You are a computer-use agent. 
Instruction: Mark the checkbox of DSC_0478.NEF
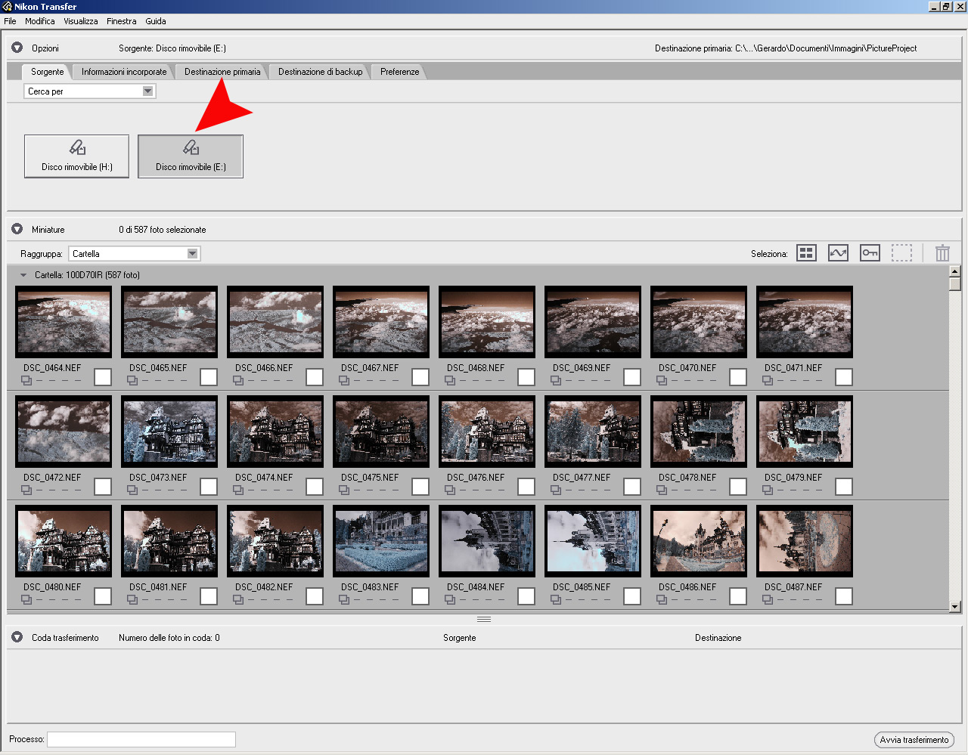[x=738, y=486]
